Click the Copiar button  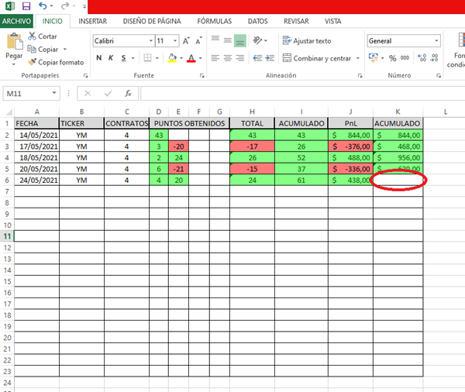43,50
